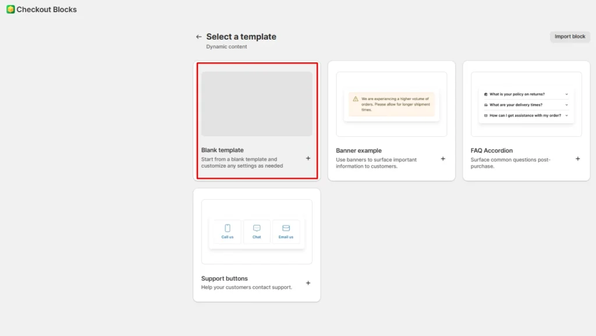Open the order assistance dropdown chevron
Screen dimensions: 596x336
(x=566, y=115)
